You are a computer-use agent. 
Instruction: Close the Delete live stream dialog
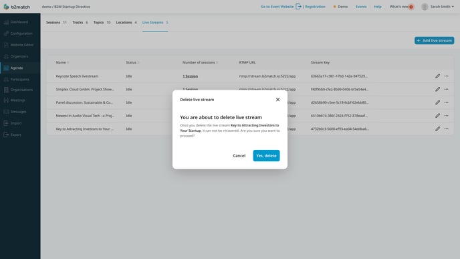point(277,100)
